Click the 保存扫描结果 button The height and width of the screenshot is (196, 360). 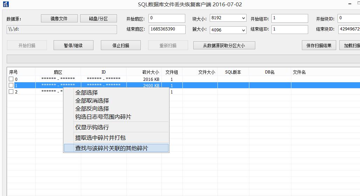tap(319, 45)
